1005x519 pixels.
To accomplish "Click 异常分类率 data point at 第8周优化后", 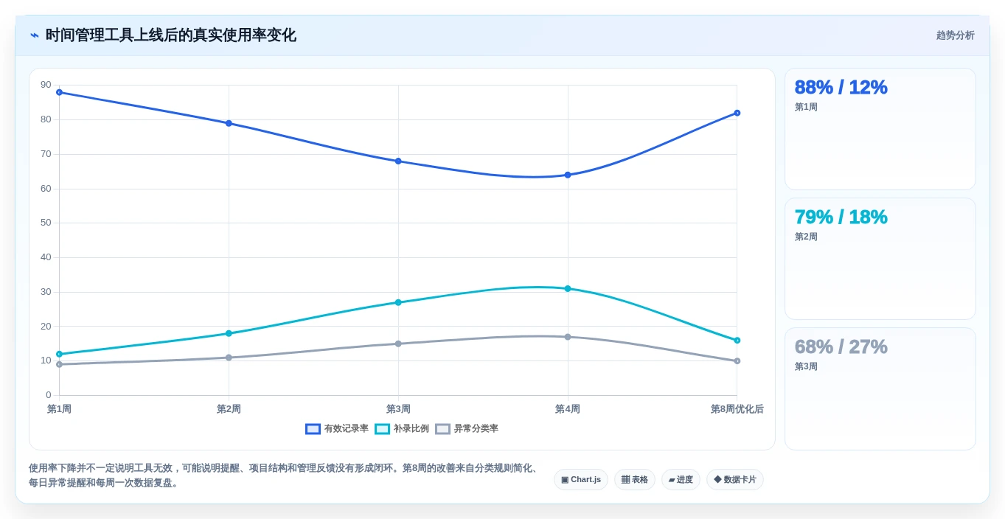I will pyautogui.click(x=737, y=360).
